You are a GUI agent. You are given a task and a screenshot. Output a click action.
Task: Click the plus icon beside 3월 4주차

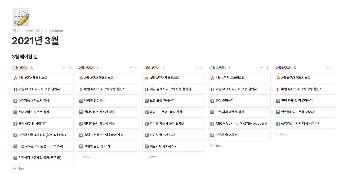tap(267, 68)
